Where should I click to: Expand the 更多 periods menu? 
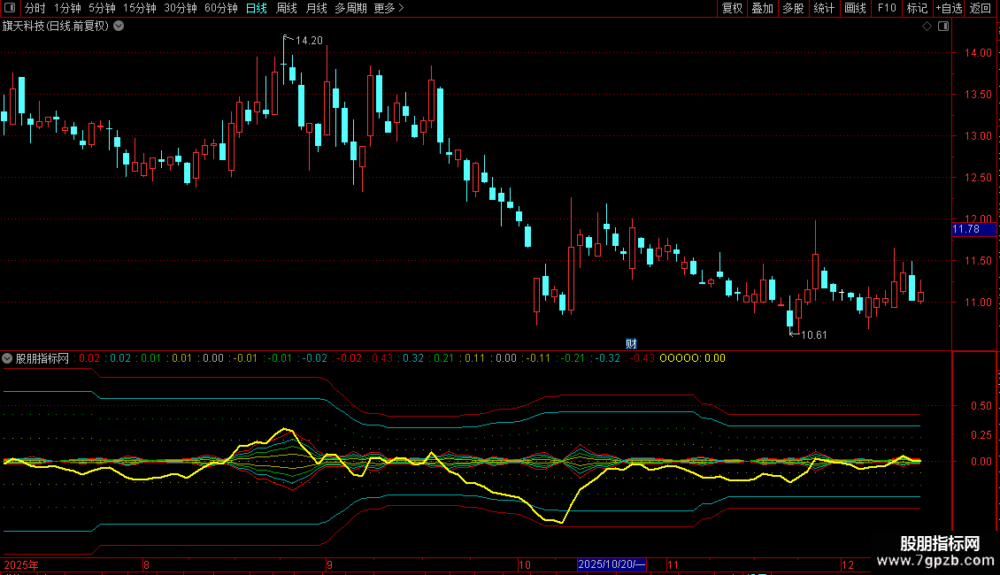click(388, 8)
